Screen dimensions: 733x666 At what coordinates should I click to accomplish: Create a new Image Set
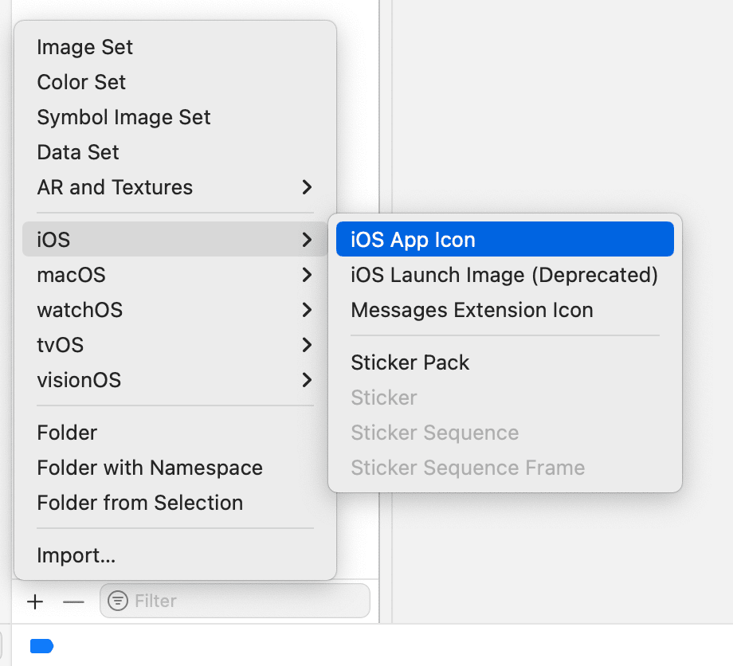84,47
